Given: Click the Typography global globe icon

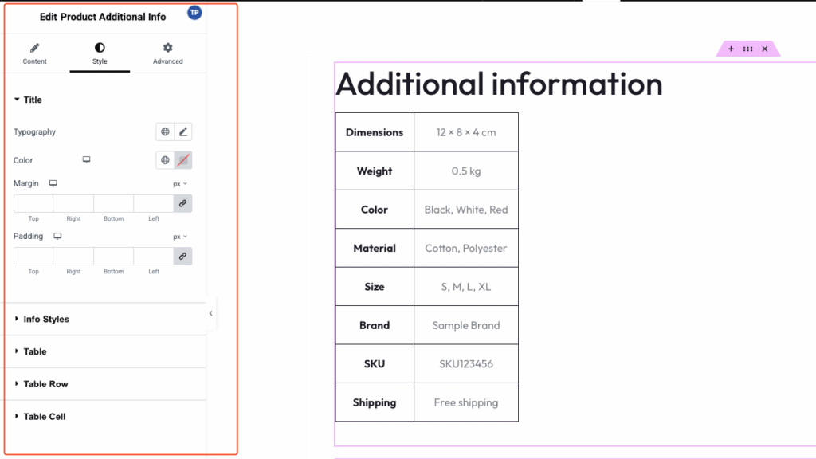Looking at the screenshot, I should 165,131.
